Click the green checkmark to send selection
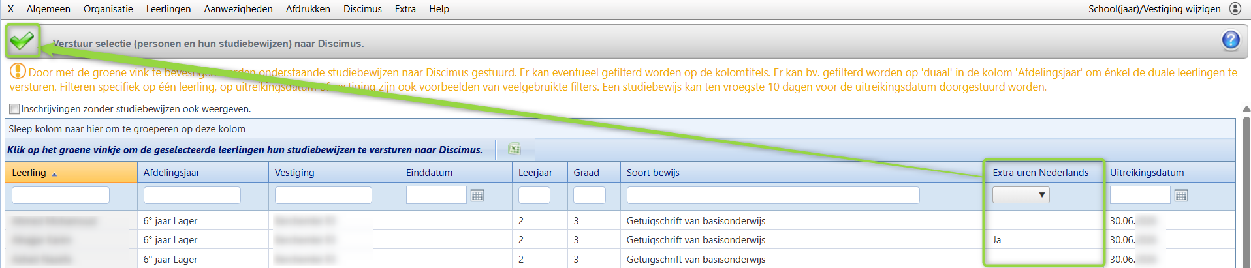 tap(22, 41)
